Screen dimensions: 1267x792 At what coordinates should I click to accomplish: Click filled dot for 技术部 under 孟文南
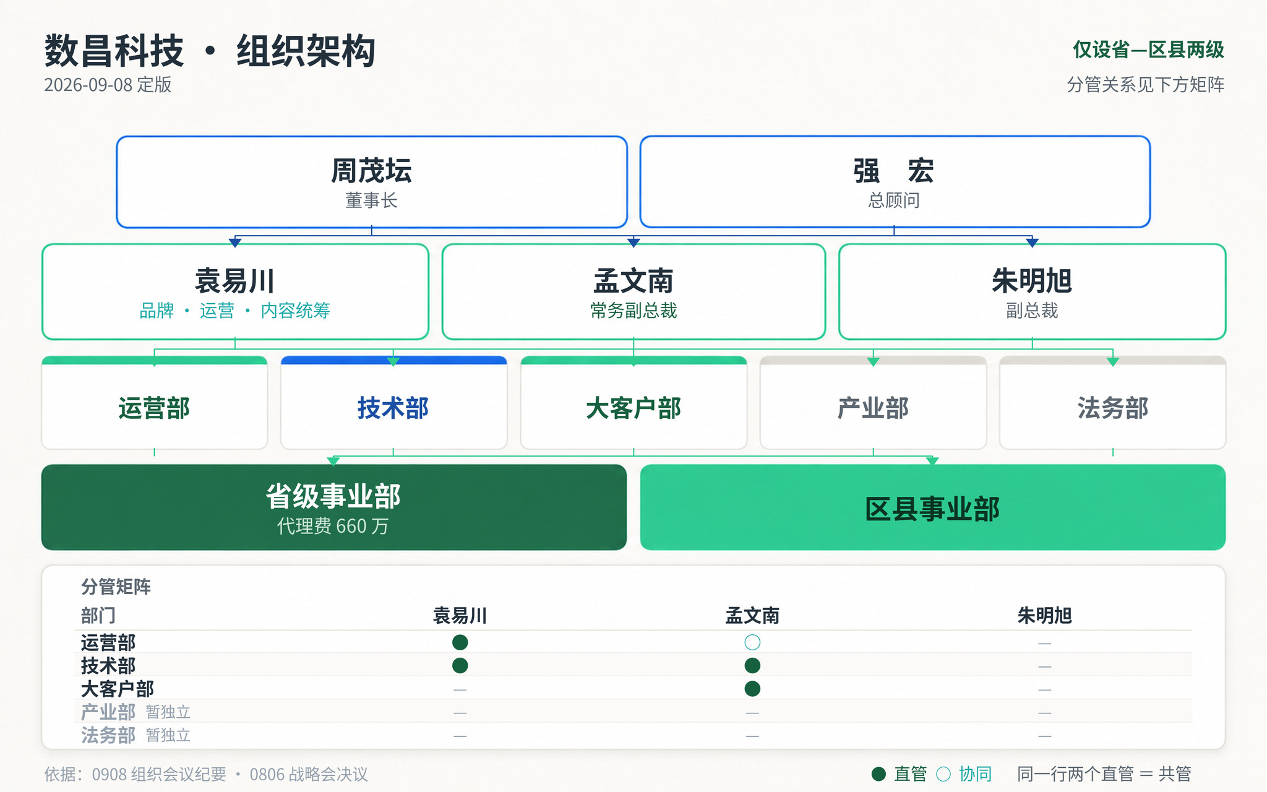click(x=752, y=666)
